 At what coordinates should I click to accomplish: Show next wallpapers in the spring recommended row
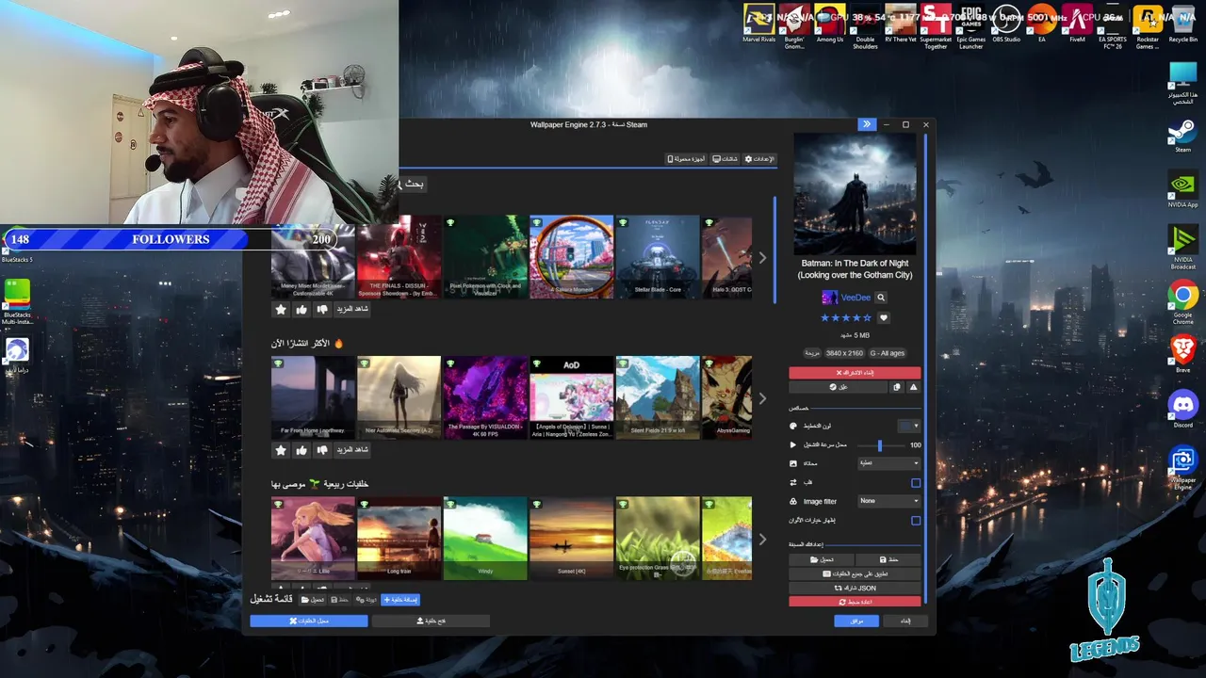(762, 539)
